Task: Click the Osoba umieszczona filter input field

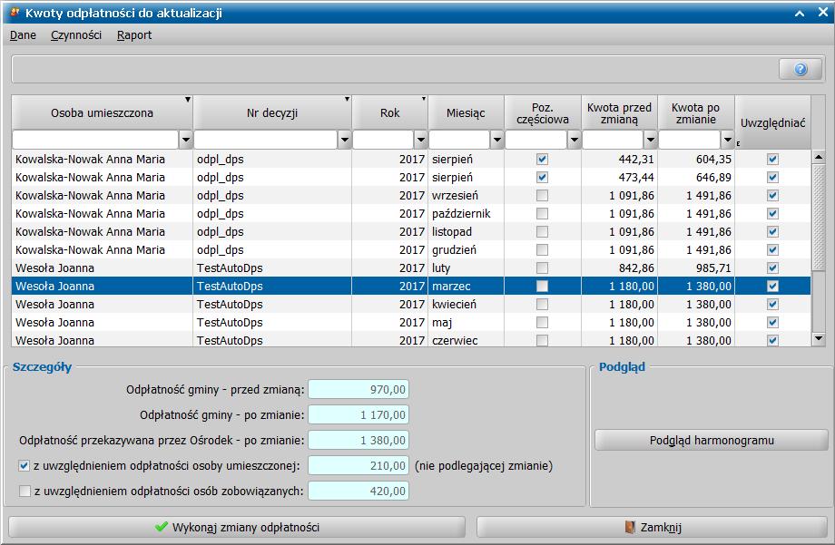Action: (95, 140)
